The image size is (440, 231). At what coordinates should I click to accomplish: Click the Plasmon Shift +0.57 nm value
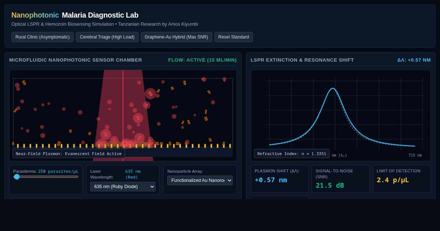(x=271, y=180)
